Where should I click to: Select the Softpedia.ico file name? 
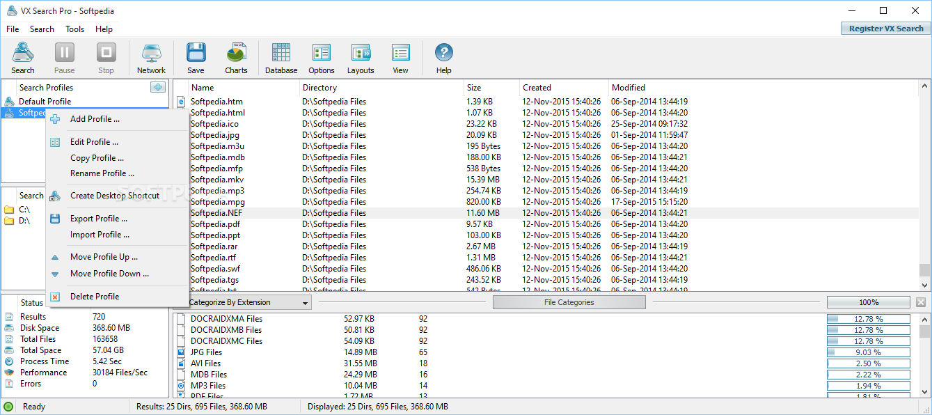coord(214,124)
